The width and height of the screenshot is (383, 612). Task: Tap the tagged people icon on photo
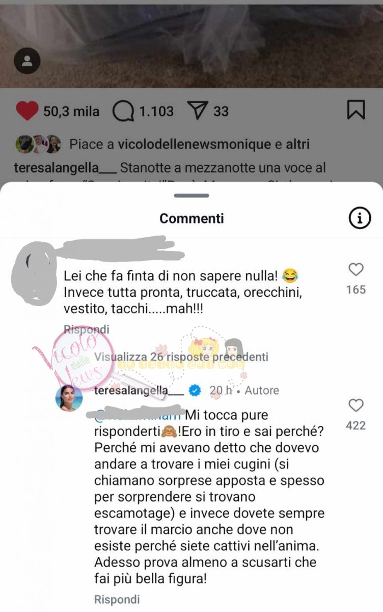(x=27, y=62)
